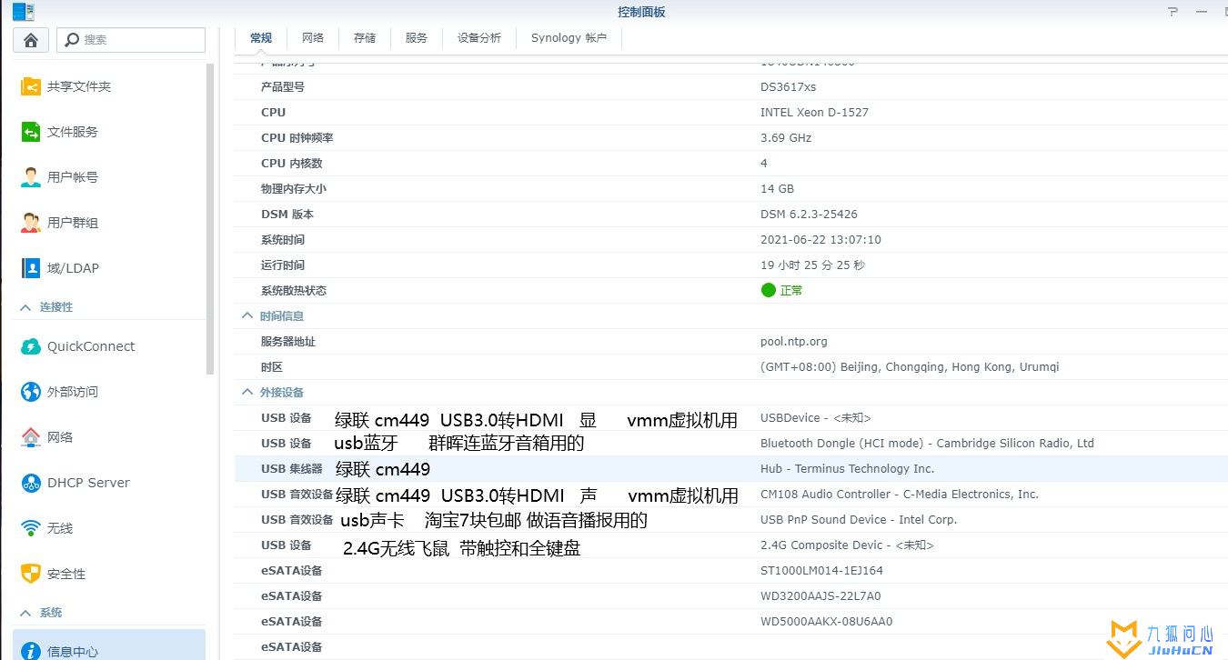Click the CPU 内核数 label
The image size is (1228, 660).
coord(292,164)
